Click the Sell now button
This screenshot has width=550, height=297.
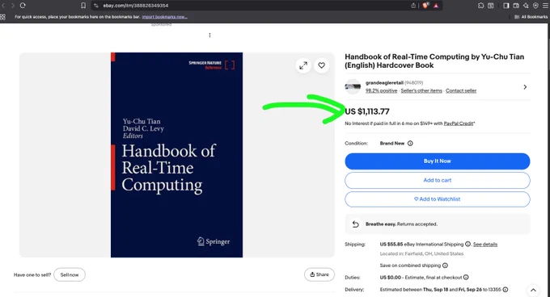coord(70,274)
